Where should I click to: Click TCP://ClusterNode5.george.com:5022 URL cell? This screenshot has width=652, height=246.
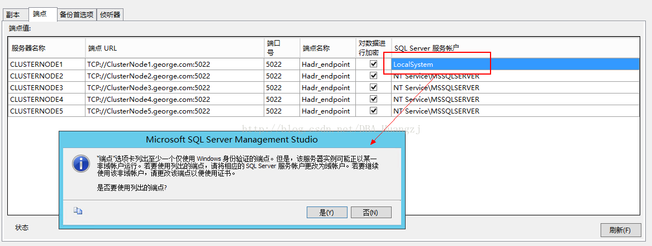(175, 111)
